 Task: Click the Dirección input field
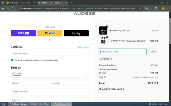50,100
